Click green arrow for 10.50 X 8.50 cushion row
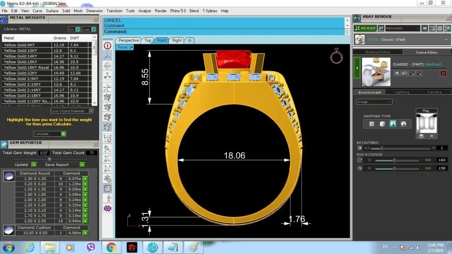This screenshot has width=452, height=254. 85,233
